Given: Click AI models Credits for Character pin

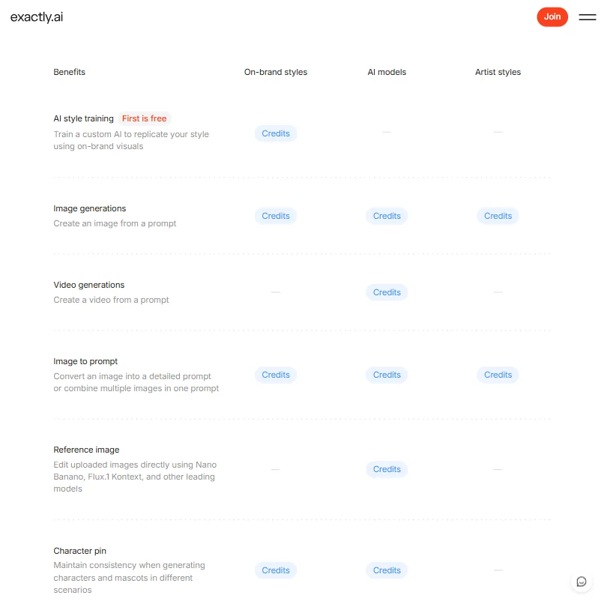Looking at the screenshot, I should pyautogui.click(x=387, y=570).
